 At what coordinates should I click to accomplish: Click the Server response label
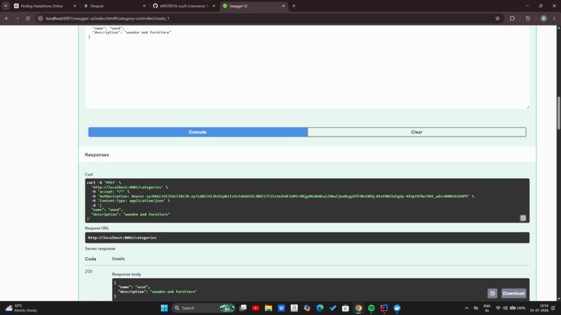(100, 248)
